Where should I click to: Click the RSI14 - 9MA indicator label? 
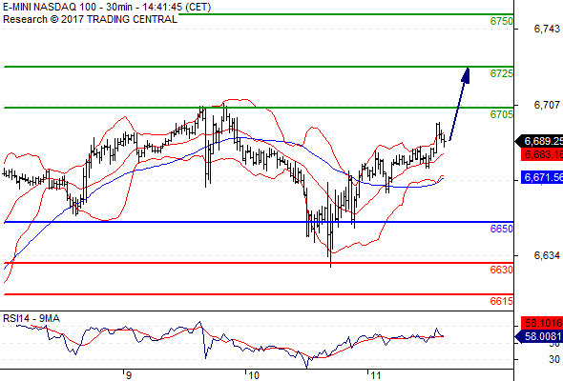coord(31,318)
